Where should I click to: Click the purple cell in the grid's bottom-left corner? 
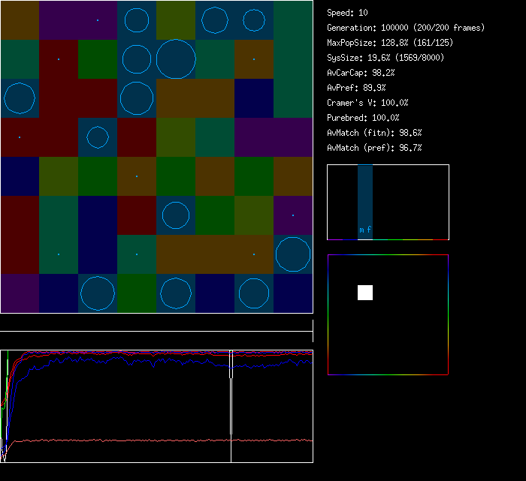tap(20, 293)
